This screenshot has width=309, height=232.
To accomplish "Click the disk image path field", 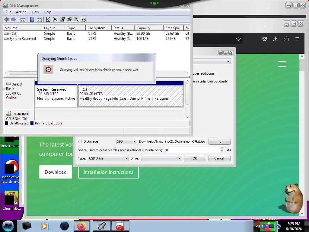I will coord(172,141).
